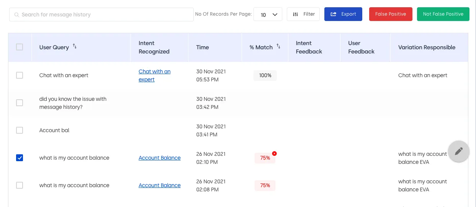Click the red x badge on 75%
Screen dimensions: 476x207
tap(274, 154)
